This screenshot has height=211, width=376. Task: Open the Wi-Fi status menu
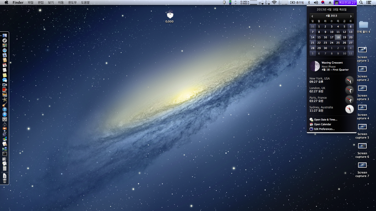(x=274, y=2)
